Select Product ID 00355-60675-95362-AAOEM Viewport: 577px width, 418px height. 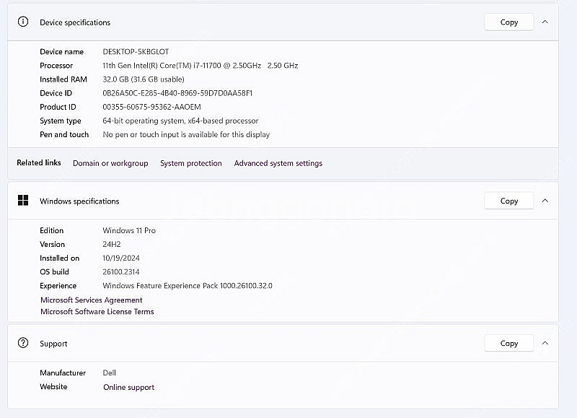151,107
